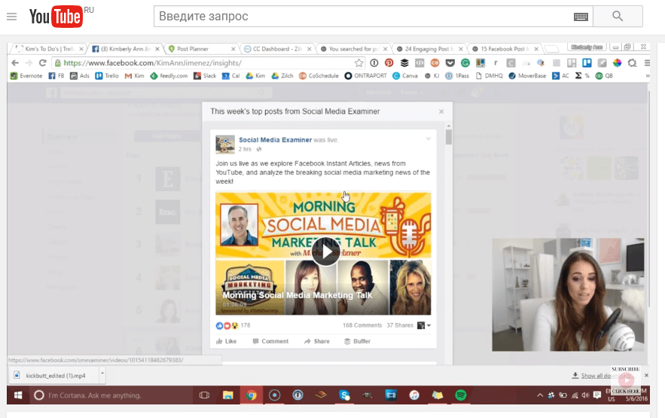Open the feedly.com bookmark
Image resolution: width=665 pixels, height=418 pixels.
click(169, 76)
